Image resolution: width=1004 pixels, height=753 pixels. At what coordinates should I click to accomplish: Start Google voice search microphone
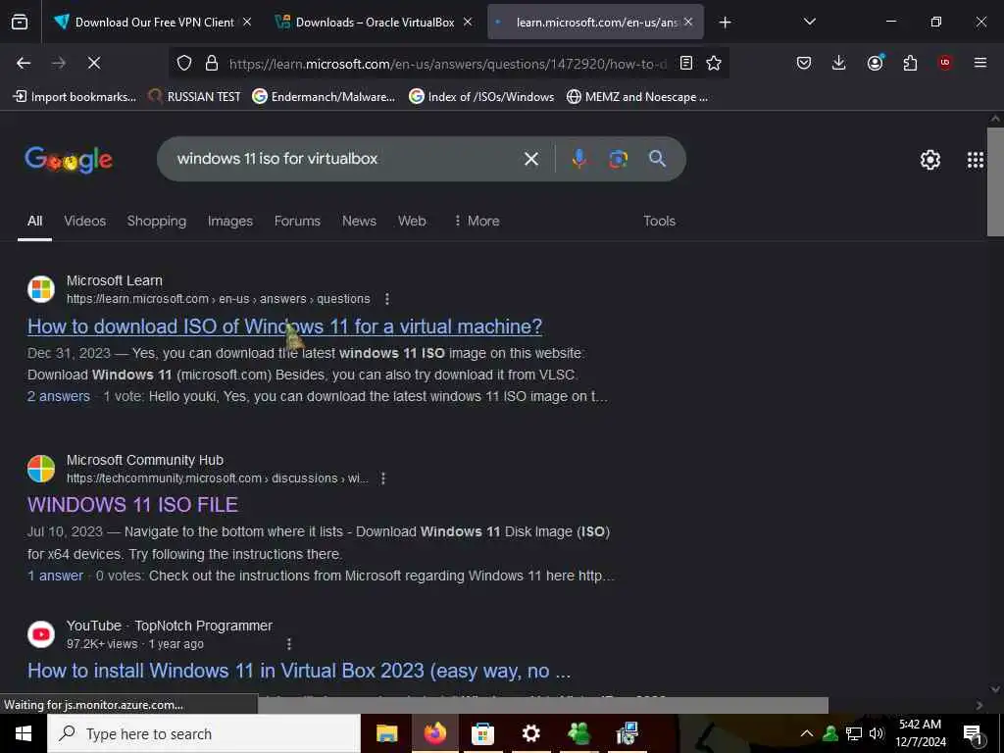click(x=578, y=159)
